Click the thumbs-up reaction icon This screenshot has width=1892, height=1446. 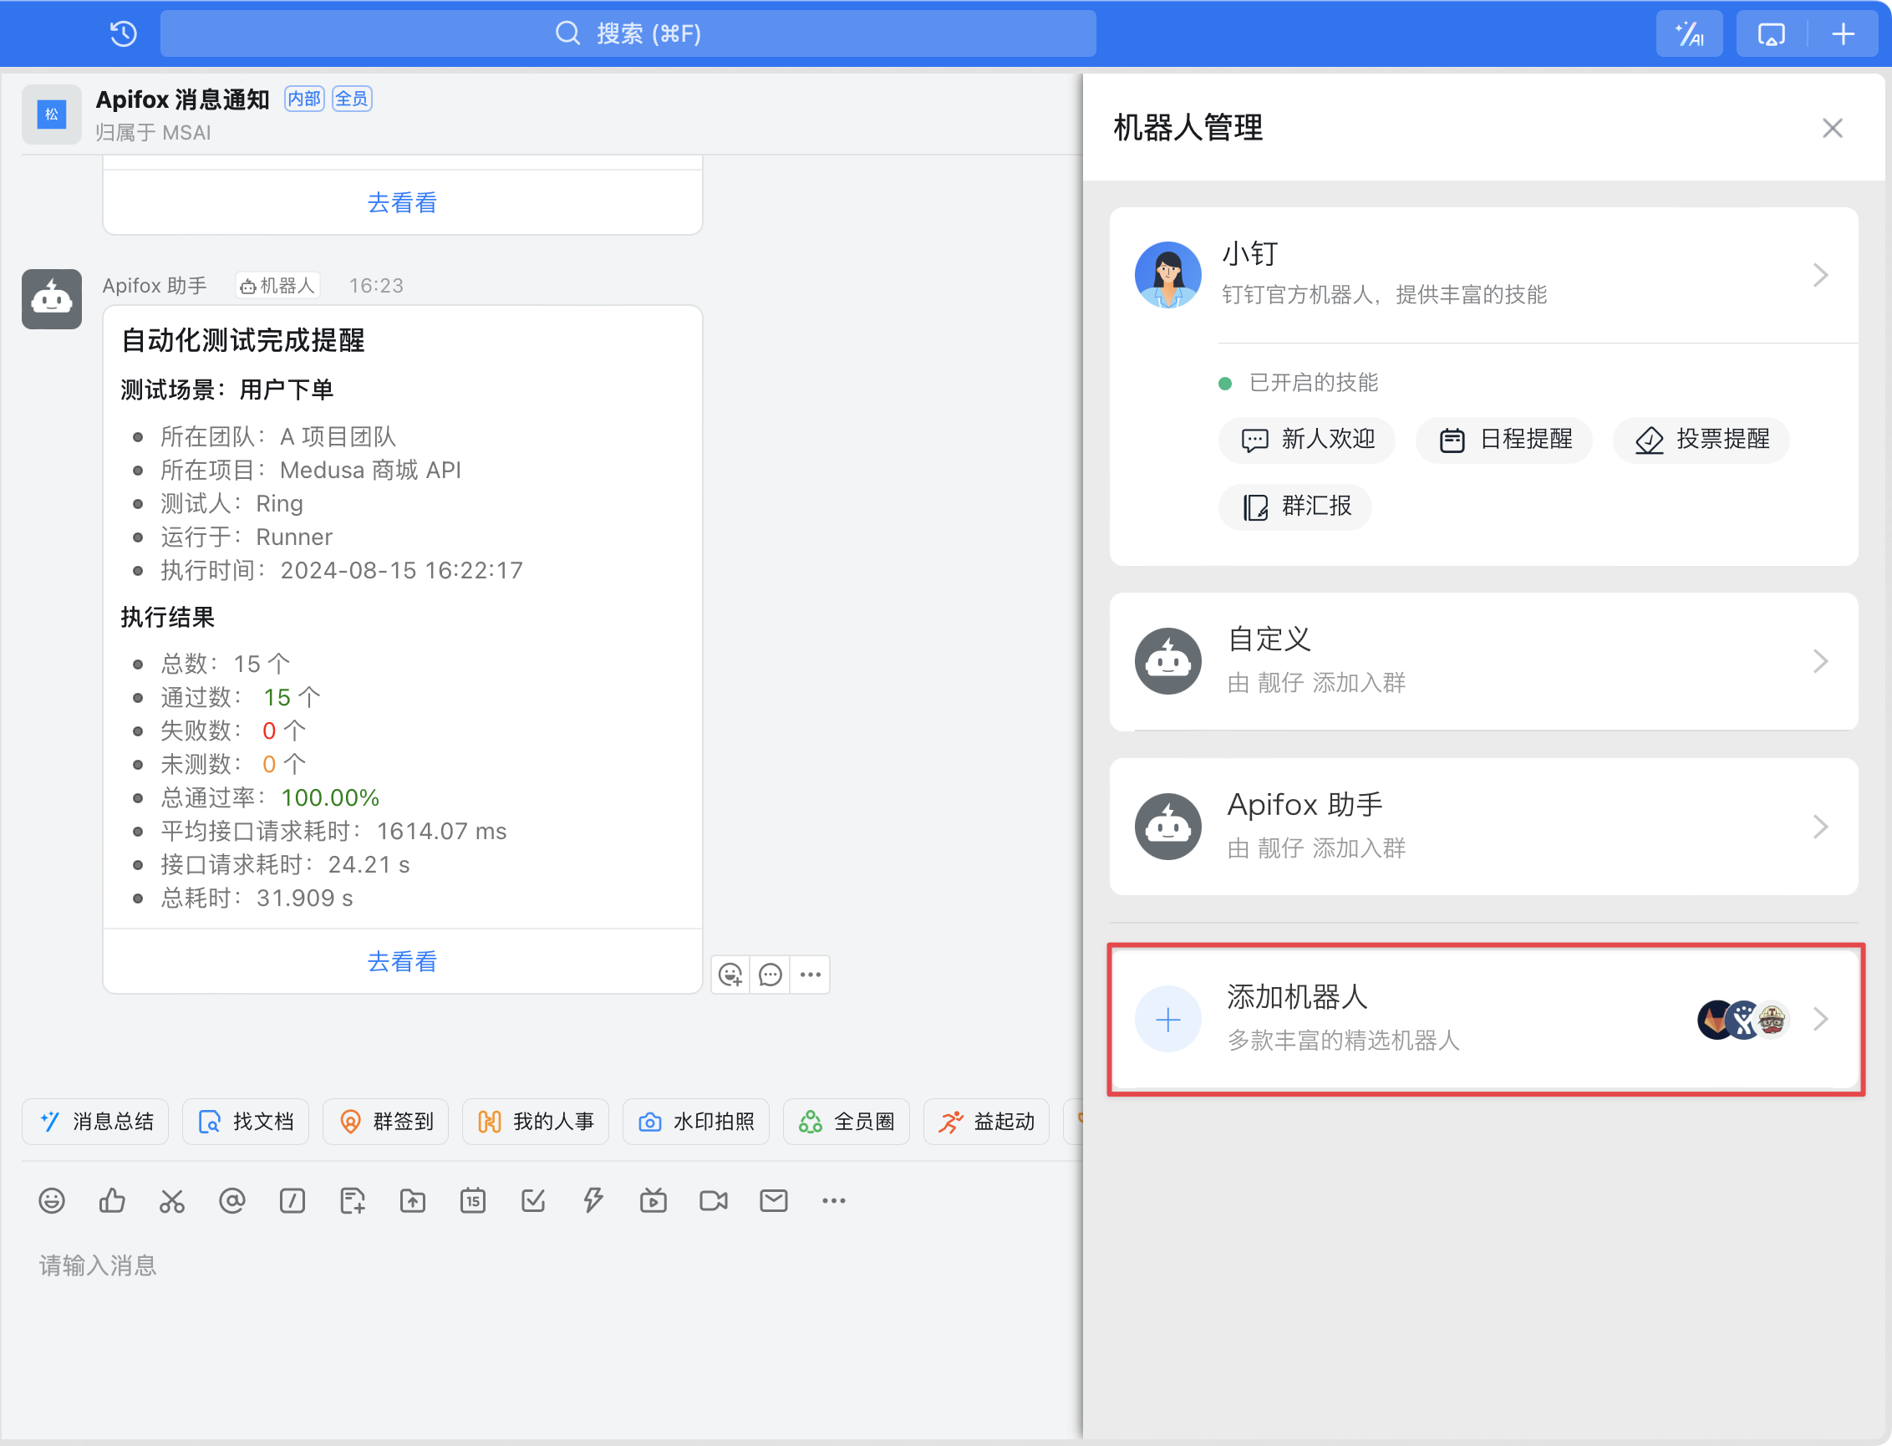(112, 1201)
